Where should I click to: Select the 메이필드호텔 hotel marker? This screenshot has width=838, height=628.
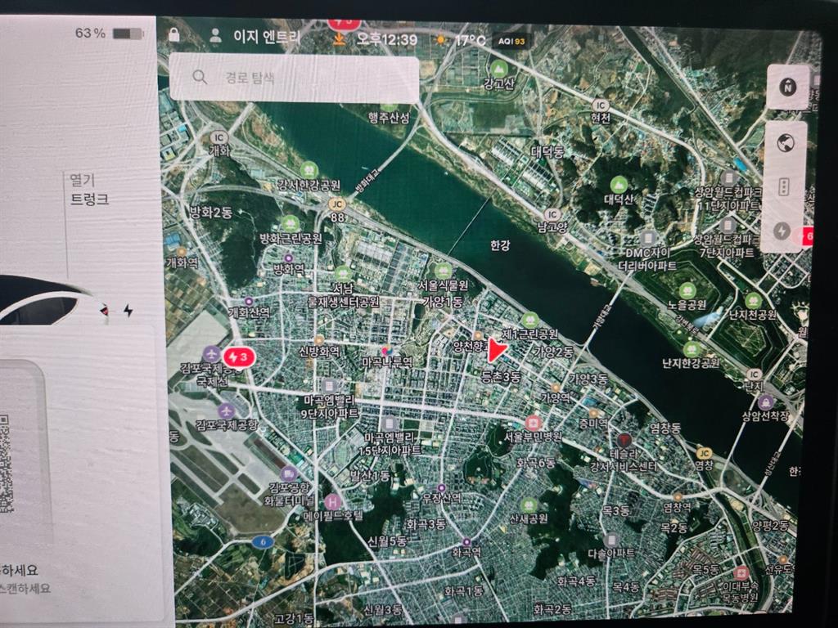pos(331,502)
